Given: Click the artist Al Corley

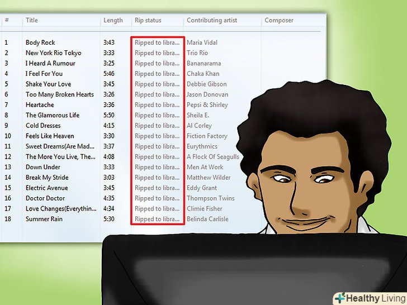Looking at the screenshot, I should pos(199,126).
